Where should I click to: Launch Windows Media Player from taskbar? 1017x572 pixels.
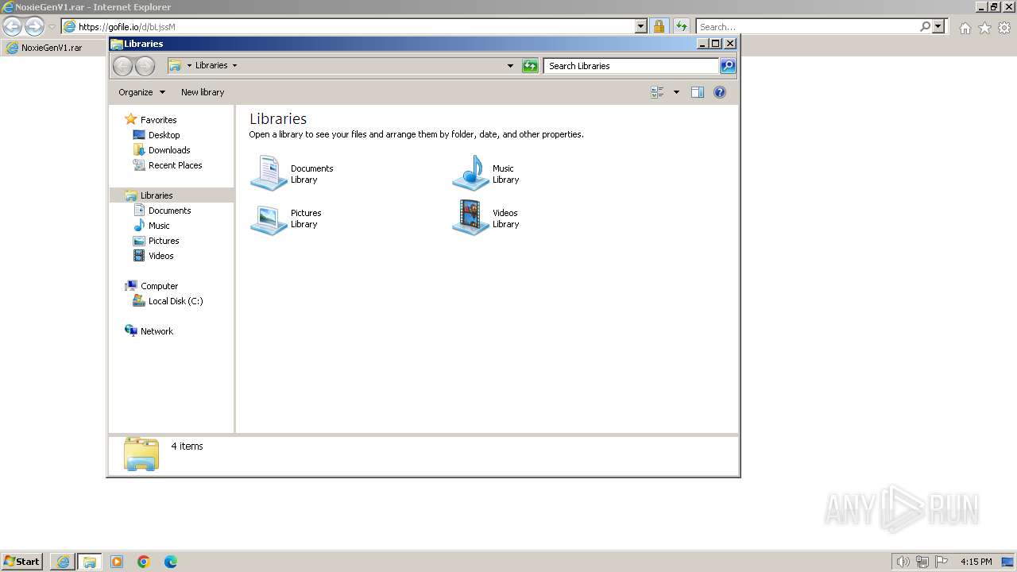117,562
